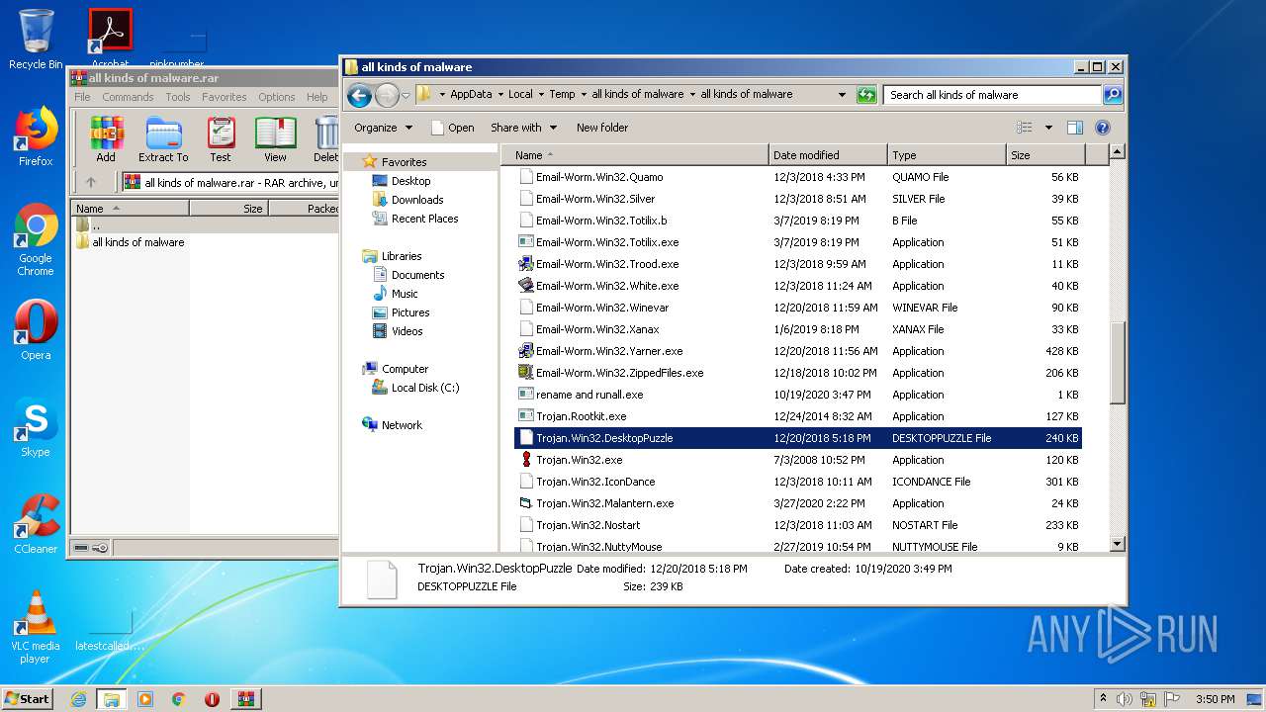
Task: Click the View icon in WinRAR toolbar
Action: click(275, 138)
